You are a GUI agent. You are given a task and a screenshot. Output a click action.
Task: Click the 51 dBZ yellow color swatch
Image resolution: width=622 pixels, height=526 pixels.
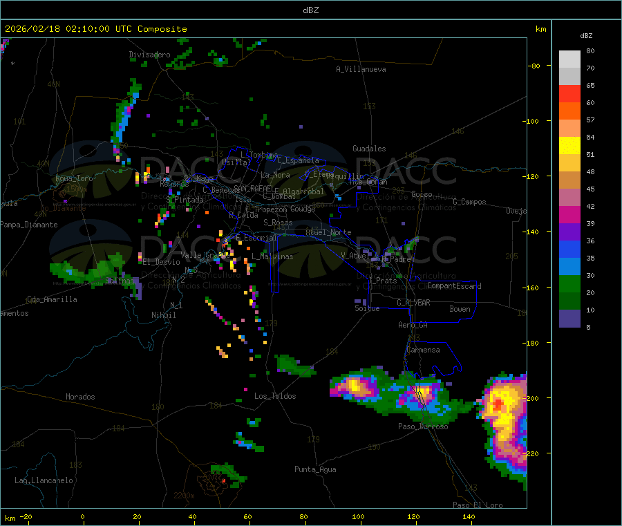pyautogui.click(x=569, y=146)
